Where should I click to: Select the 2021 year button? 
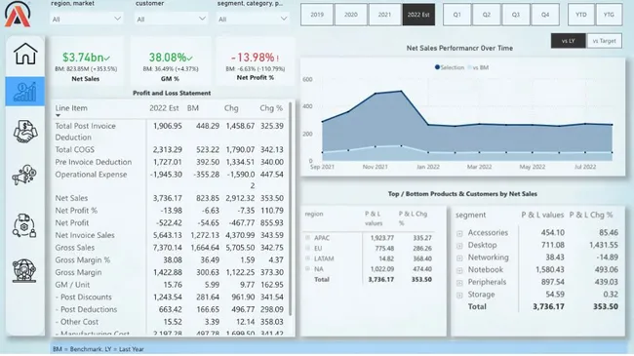pyautogui.click(x=384, y=15)
